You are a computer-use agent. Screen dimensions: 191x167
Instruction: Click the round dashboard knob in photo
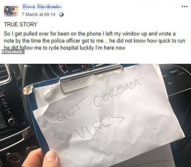coord(12,121)
